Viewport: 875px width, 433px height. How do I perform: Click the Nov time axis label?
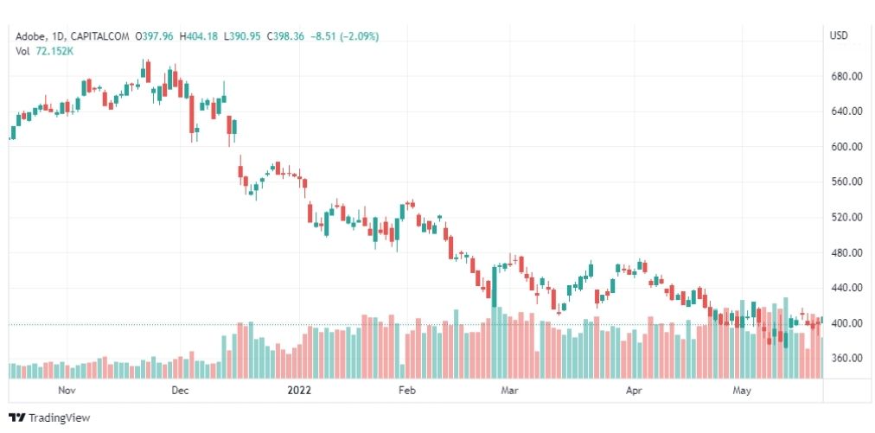[67, 390]
